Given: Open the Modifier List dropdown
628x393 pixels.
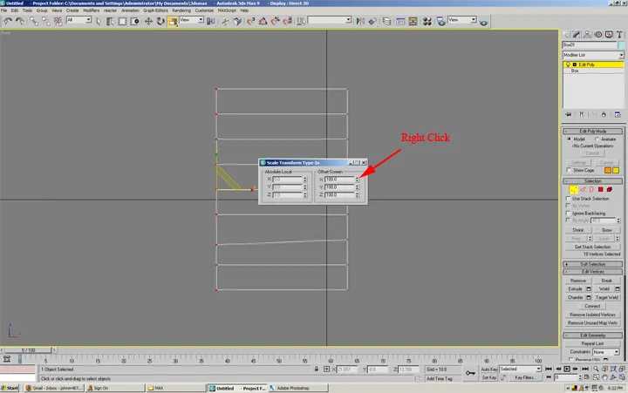Looking at the screenshot, I should [x=593, y=55].
